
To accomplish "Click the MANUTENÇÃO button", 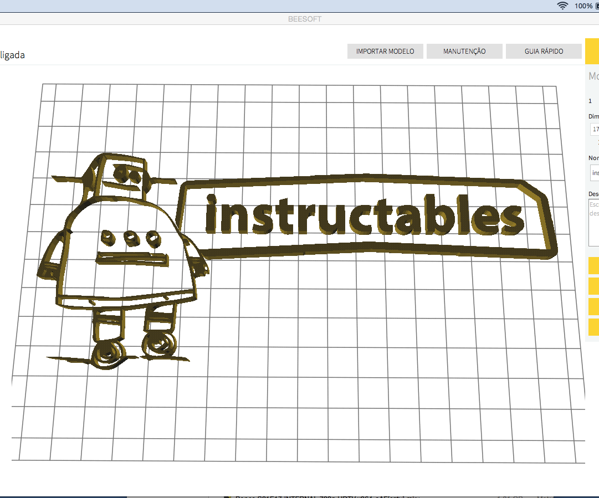I will [x=464, y=51].
